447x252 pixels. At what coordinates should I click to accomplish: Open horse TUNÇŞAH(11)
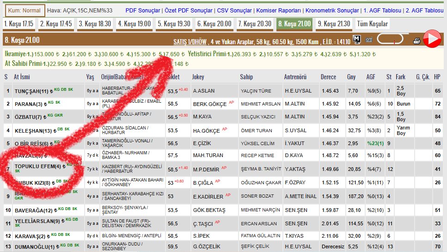31,92
